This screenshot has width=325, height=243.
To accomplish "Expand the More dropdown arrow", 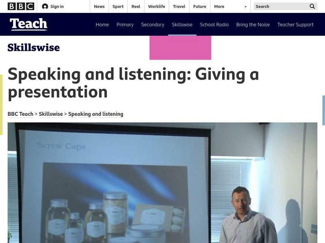I will 246,6.
